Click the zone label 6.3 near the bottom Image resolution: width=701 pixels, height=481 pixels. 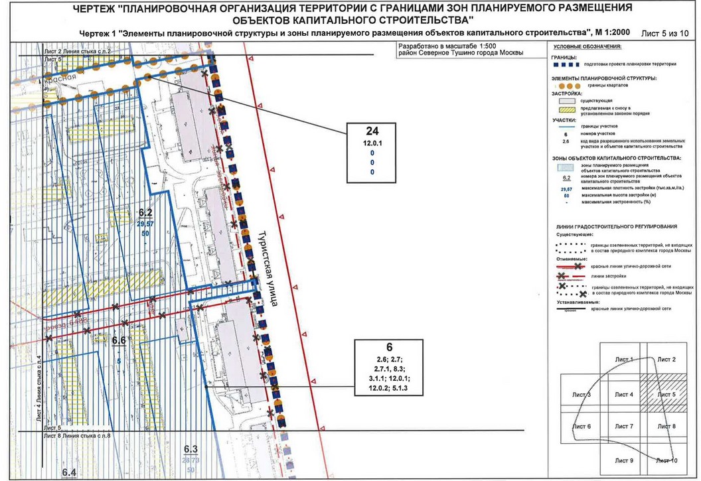point(191,449)
